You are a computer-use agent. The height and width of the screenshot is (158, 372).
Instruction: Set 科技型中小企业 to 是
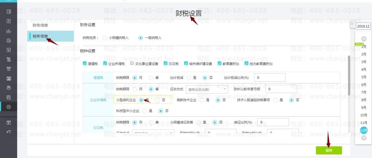(144, 111)
